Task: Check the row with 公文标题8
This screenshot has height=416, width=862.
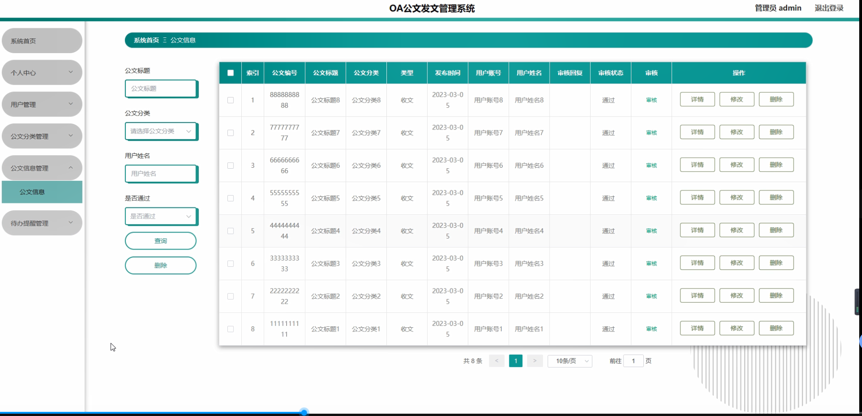Action: (x=231, y=100)
